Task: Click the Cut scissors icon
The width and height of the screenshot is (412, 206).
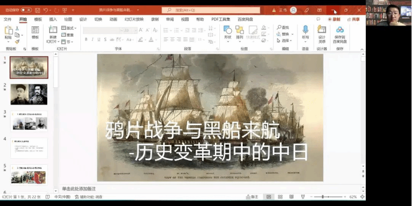Action: [x=17, y=28]
